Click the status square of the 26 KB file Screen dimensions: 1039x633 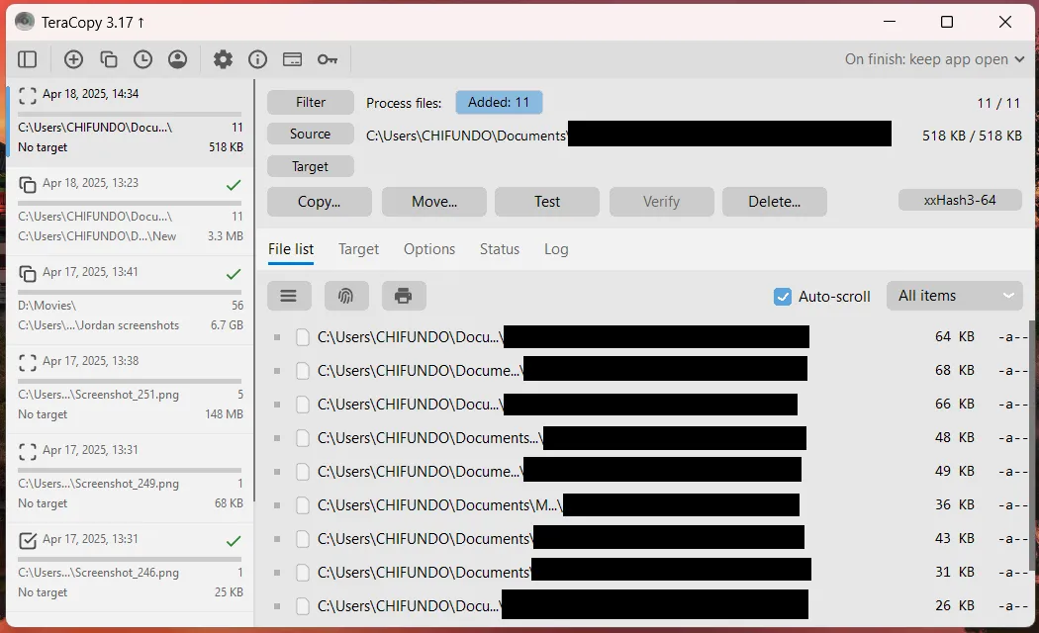tap(277, 606)
